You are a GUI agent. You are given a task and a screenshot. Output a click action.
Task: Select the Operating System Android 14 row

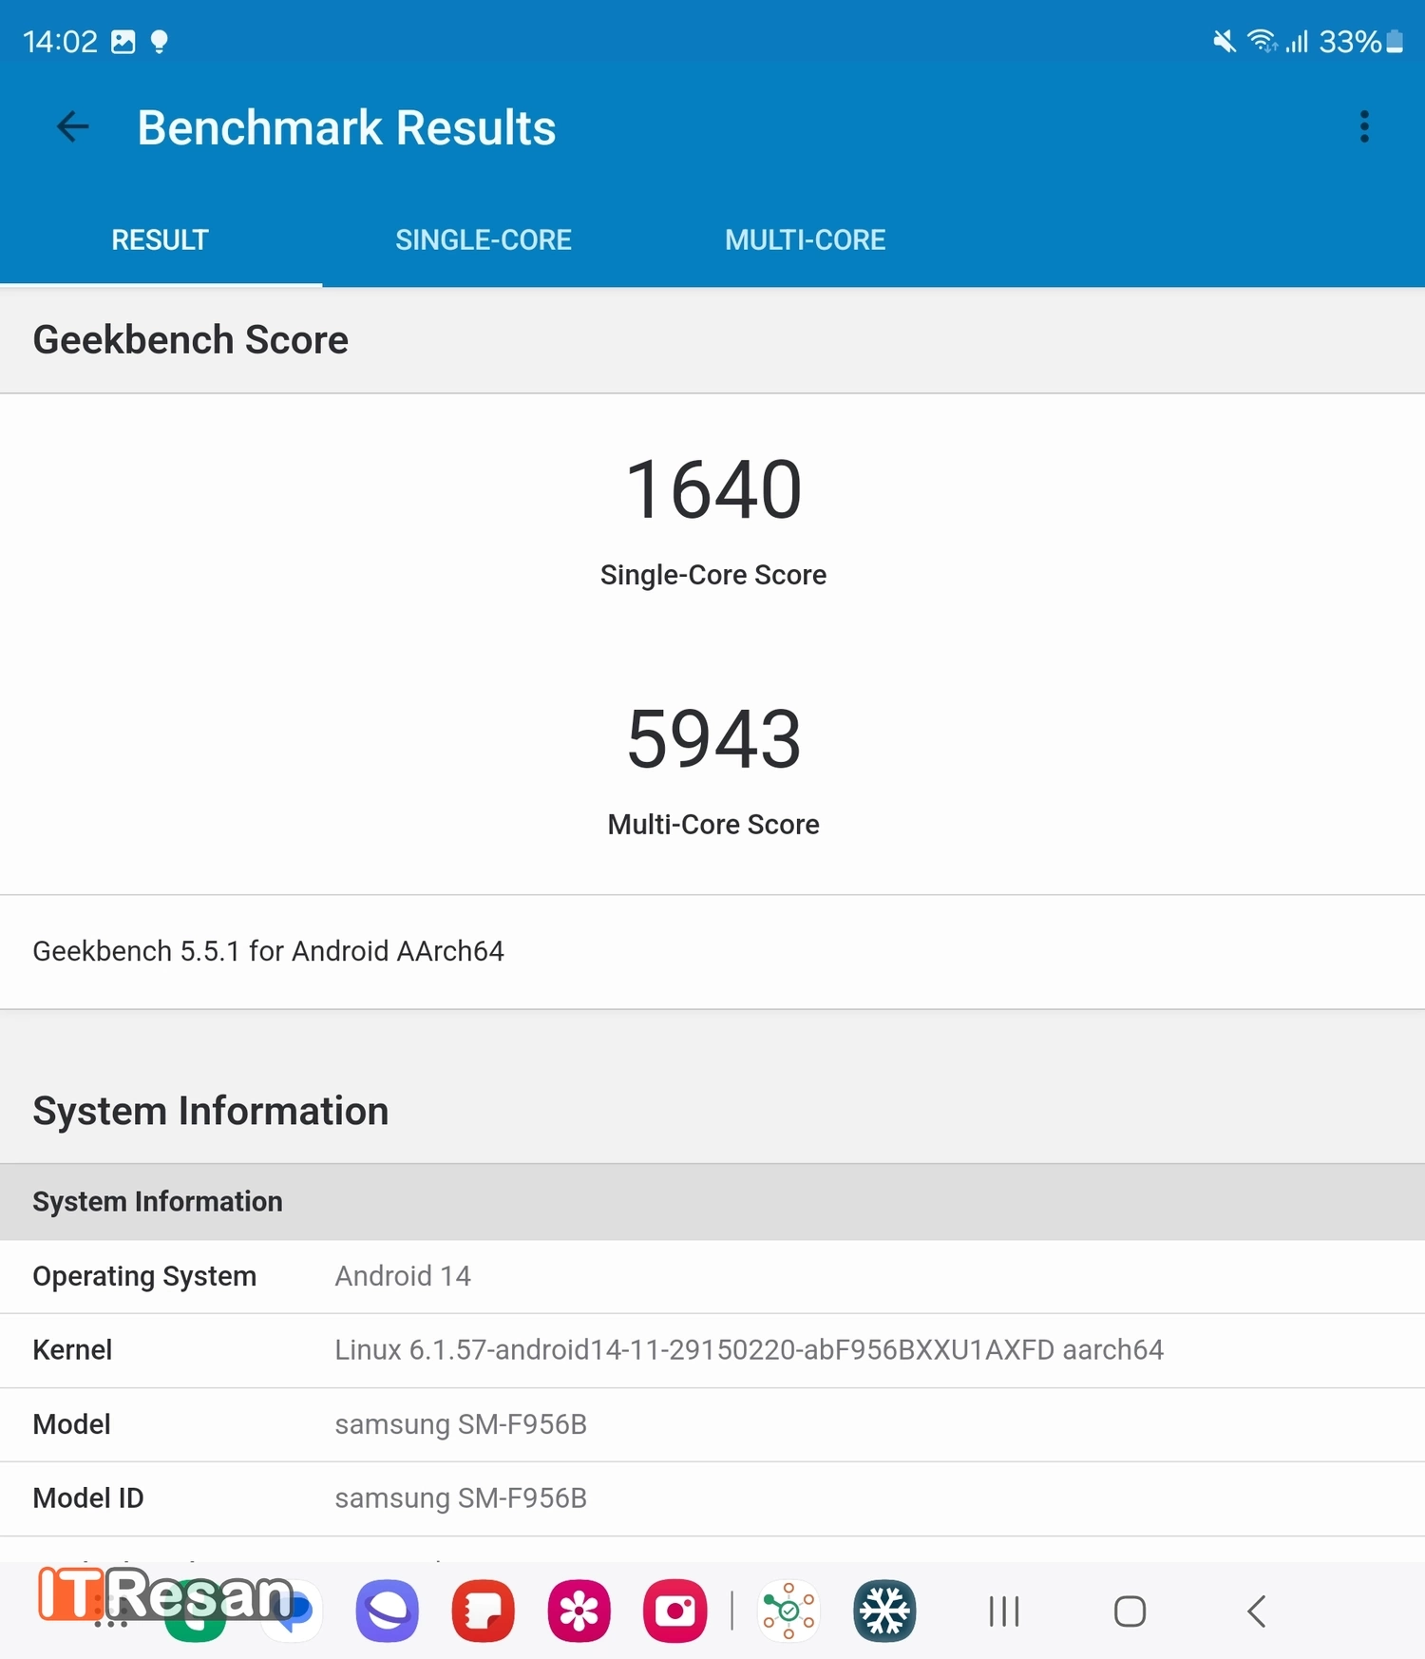(712, 1276)
